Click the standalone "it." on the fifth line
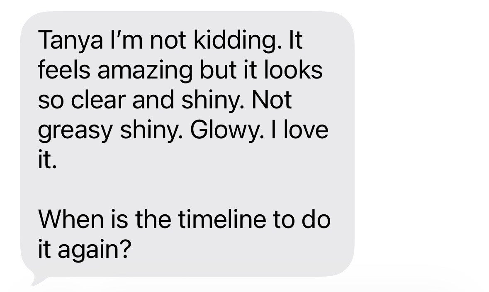Viewport: 489px width, 292px height. (46, 159)
